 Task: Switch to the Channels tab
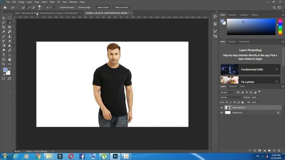(x=232, y=86)
